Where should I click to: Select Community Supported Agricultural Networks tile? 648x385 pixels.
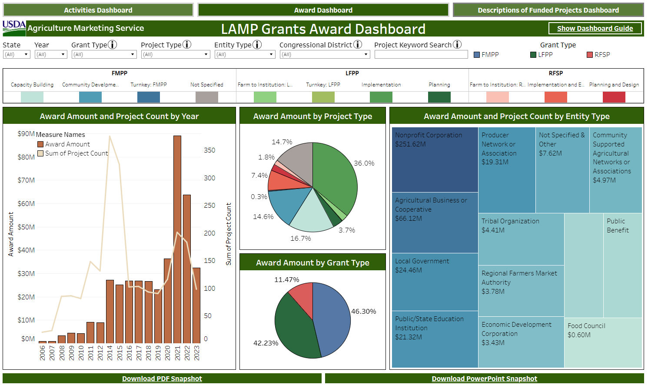[x=616, y=170]
